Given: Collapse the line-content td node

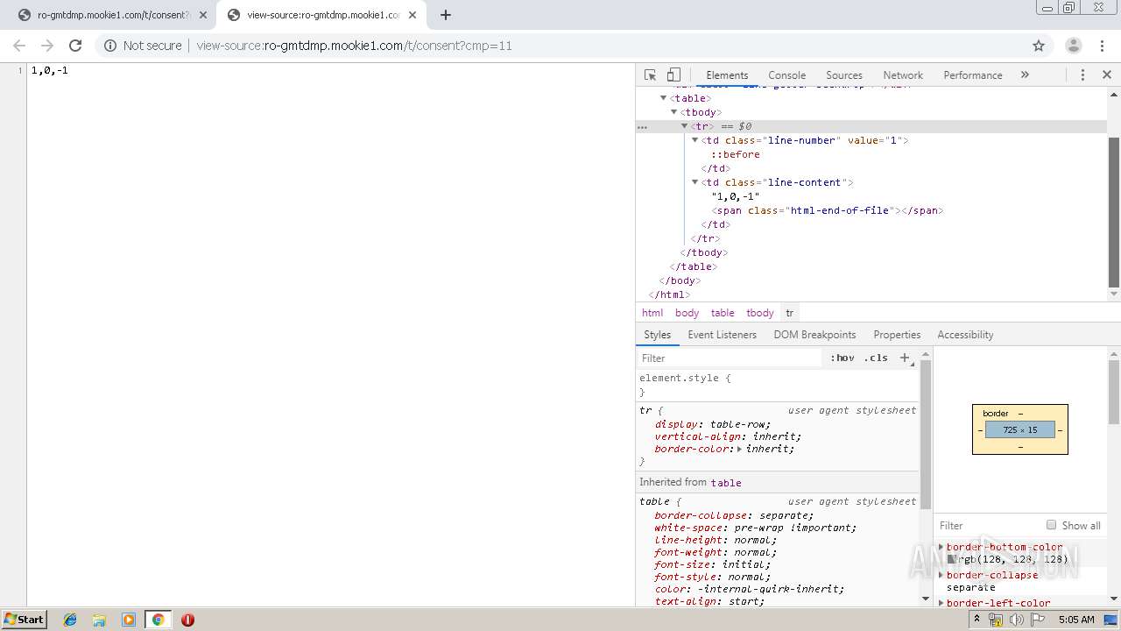Looking at the screenshot, I should click(694, 182).
